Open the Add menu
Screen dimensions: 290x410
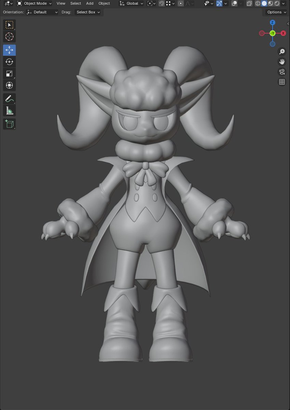coord(89,3)
